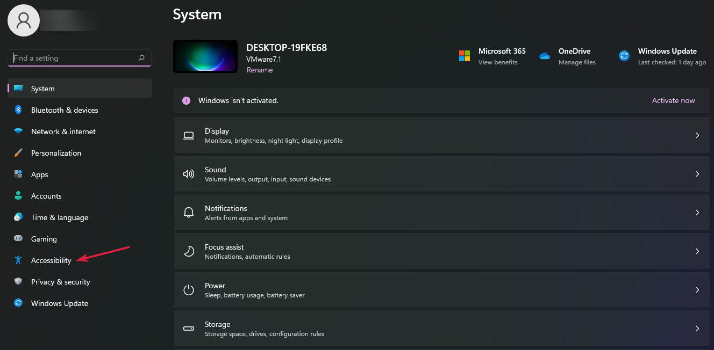Screen dimensions: 714x350
Task: Open the Apps section in sidebar
Action: pyautogui.click(x=39, y=174)
